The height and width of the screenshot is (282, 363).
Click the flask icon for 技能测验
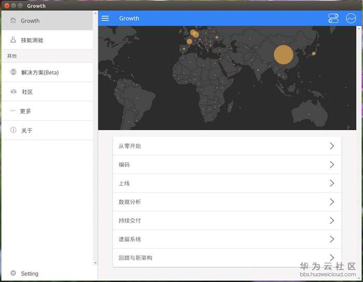click(13, 40)
